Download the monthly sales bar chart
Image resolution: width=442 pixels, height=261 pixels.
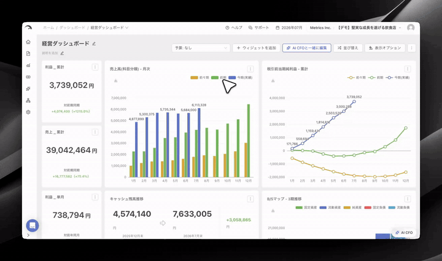coord(115,80)
